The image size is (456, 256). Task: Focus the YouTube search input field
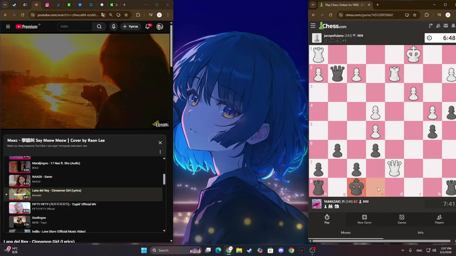click(x=75, y=26)
